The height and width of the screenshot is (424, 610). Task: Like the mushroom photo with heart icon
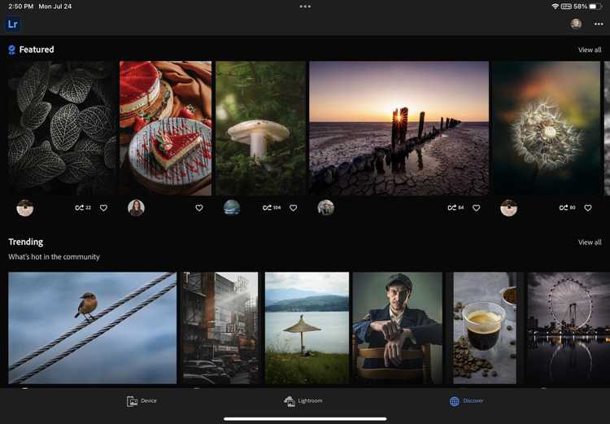pyautogui.click(x=294, y=208)
